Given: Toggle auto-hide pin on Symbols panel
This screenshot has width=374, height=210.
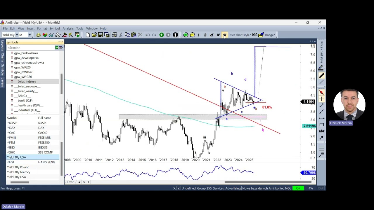Looking at the screenshot, I should 59,42.
